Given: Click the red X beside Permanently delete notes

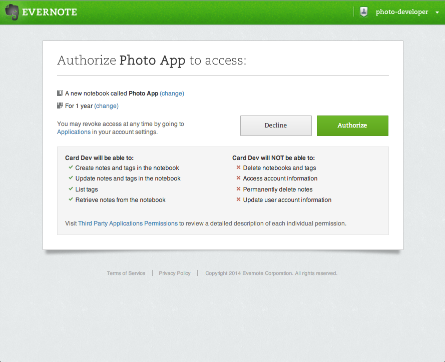Looking at the screenshot, I should (x=238, y=189).
